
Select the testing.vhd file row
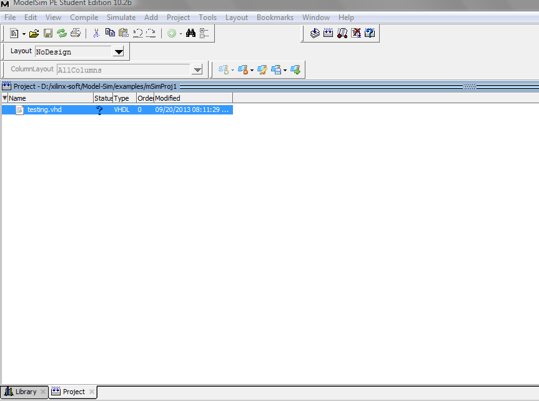tap(117, 110)
